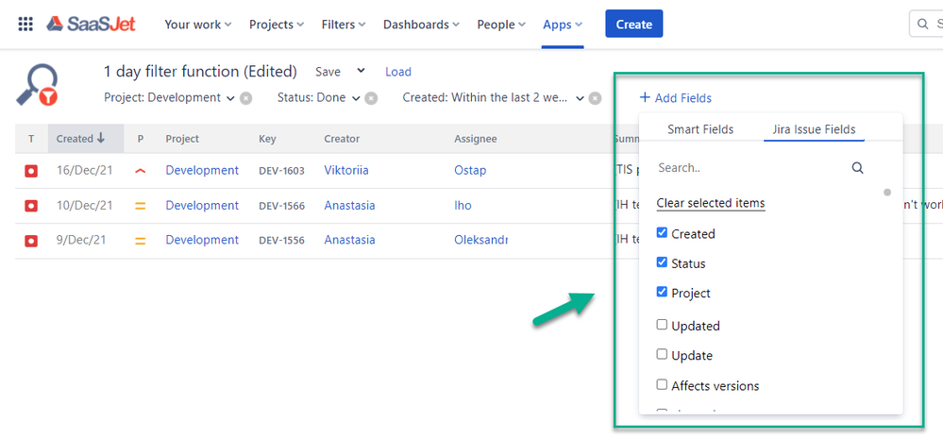Click the 10/Dec/21 created date
This screenshot has height=439, width=943.
click(84, 205)
